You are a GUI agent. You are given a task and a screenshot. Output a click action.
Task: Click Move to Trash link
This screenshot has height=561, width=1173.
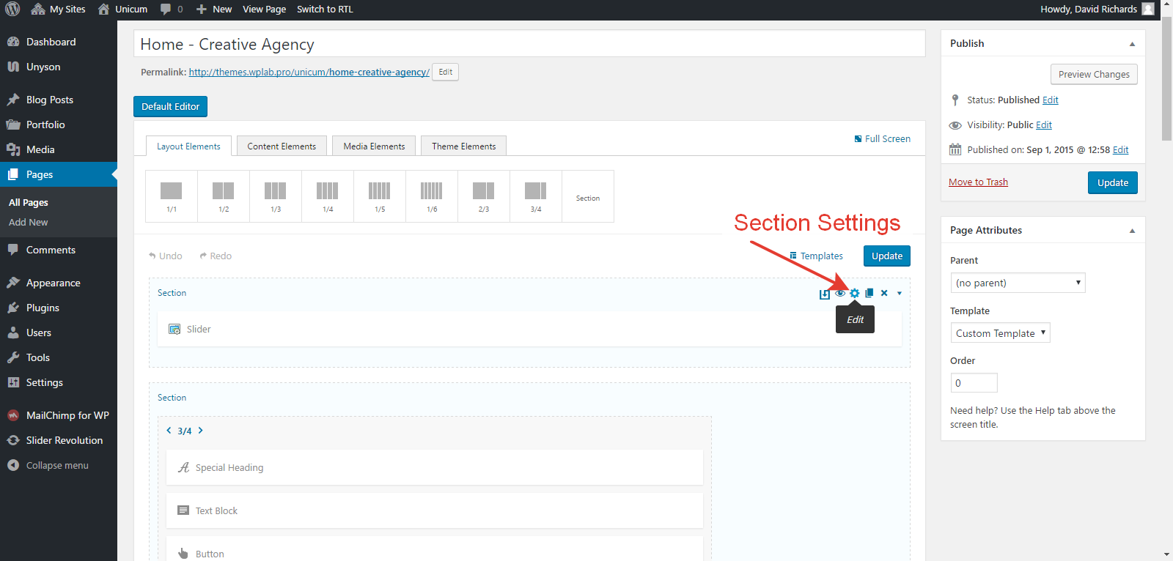click(978, 182)
